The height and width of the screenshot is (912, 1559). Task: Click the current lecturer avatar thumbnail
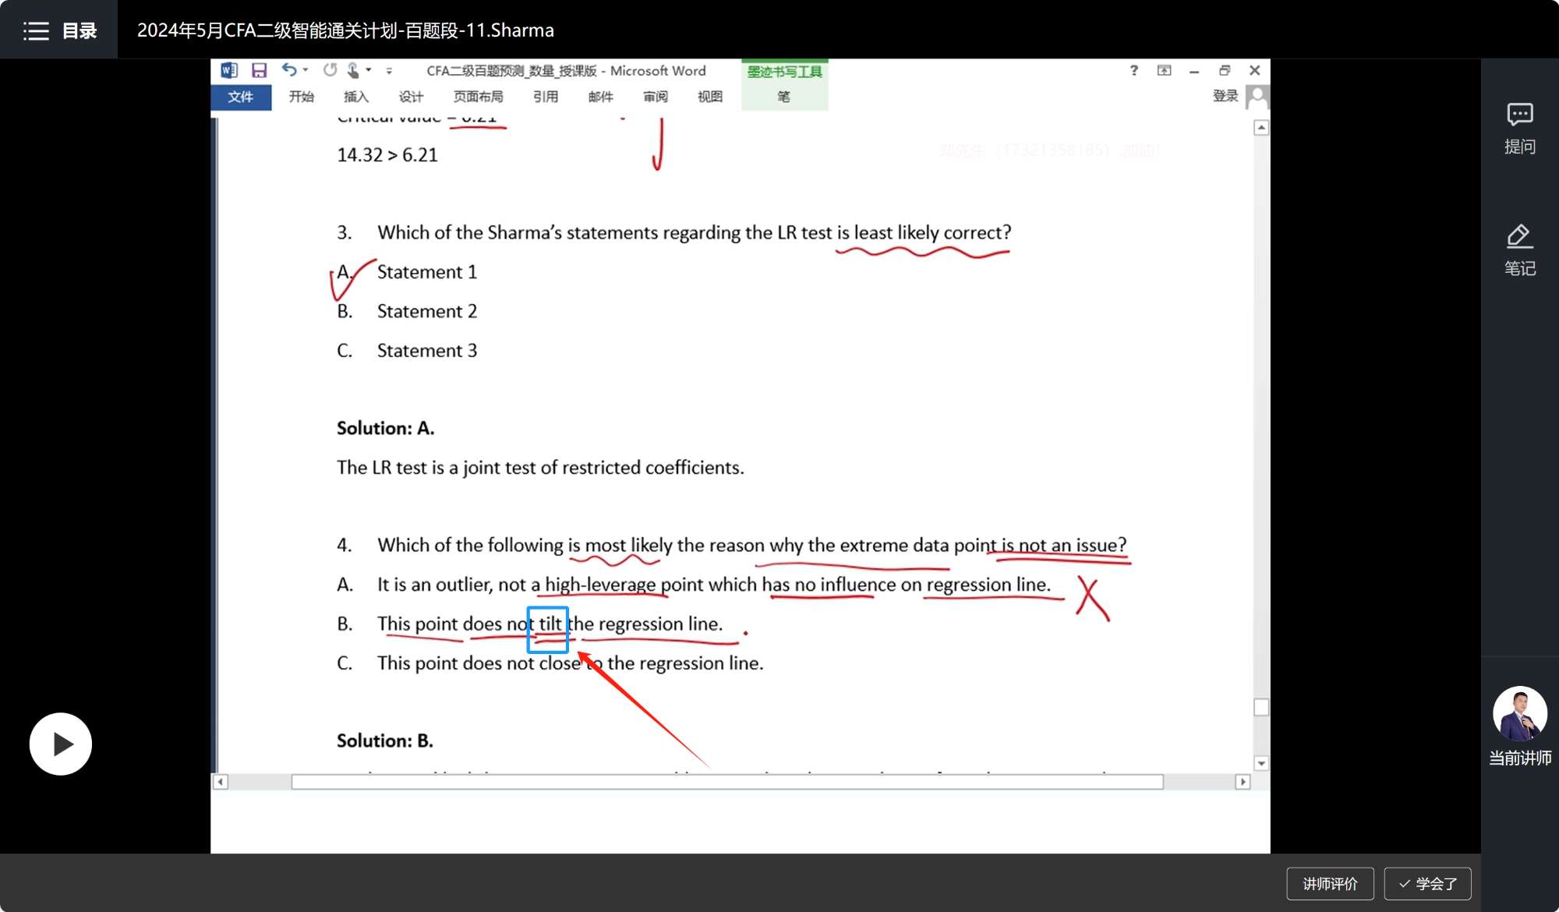pos(1519,713)
